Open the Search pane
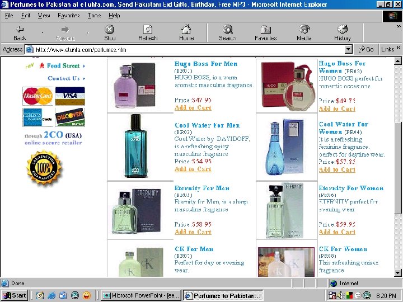Screen dimensions: 403x302 pyautogui.click(x=228, y=33)
